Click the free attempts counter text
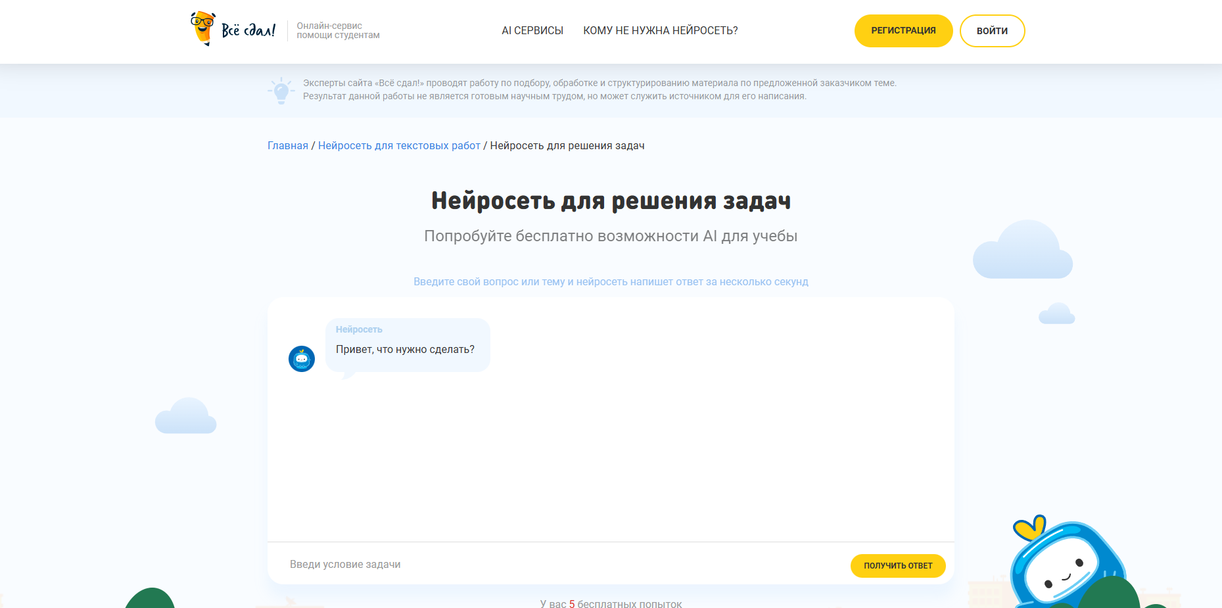The width and height of the screenshot is (1222, 608). coord(611,603)
